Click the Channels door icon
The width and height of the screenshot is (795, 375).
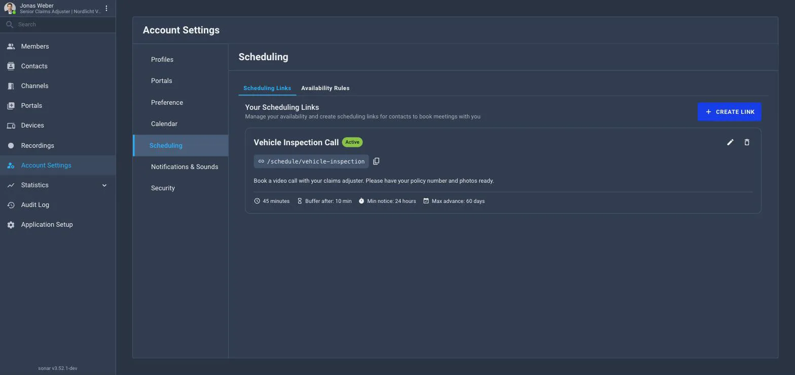(x=11, y=86)
